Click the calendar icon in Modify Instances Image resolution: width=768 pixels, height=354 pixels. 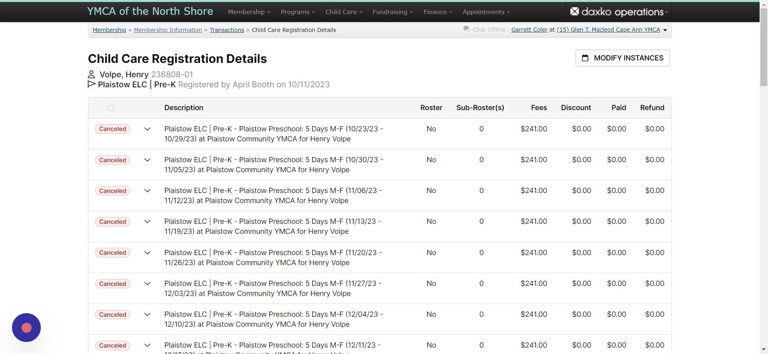[x=585, y=58]
